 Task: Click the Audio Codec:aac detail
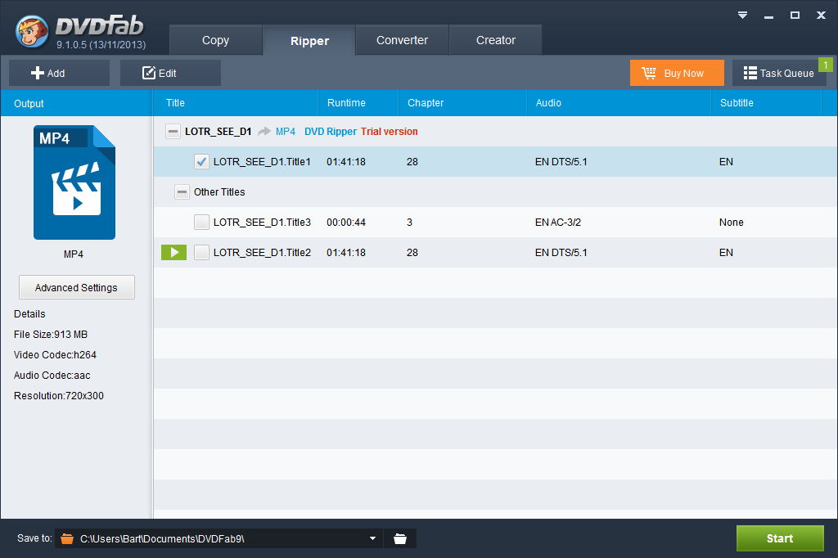[x=52, y=376]
